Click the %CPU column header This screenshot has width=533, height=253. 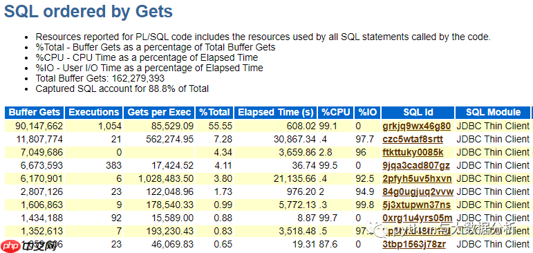tap(336, 113)
